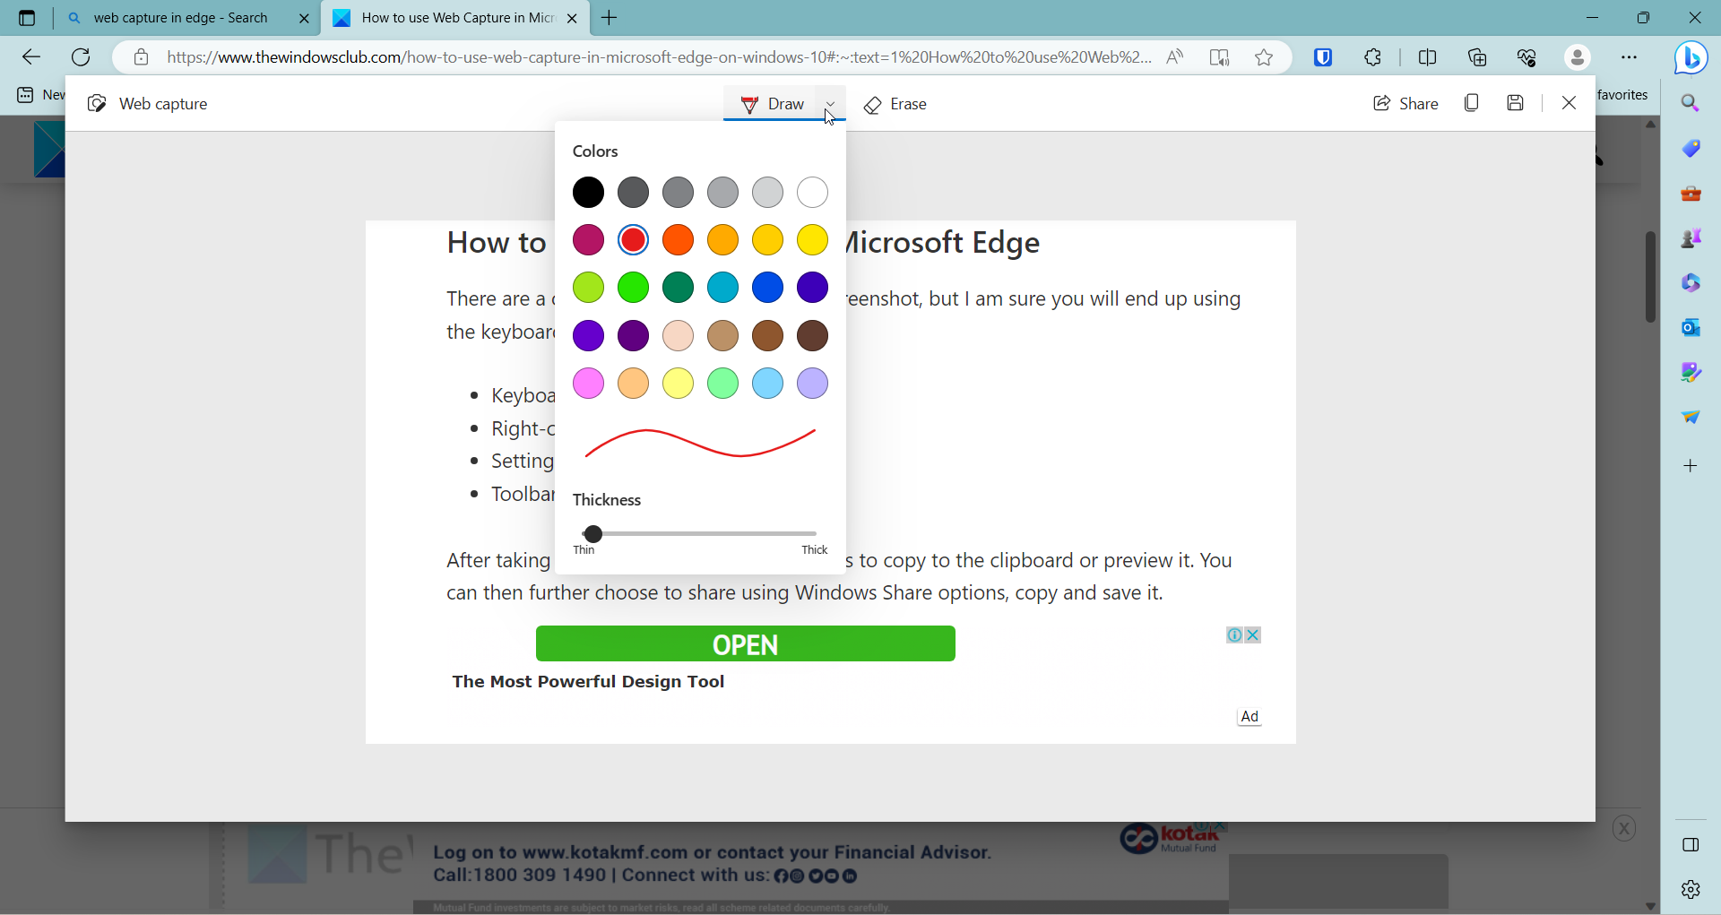Toggle Split screen view
Screen dimensions: 1721x915
(x=1428, y=57)
